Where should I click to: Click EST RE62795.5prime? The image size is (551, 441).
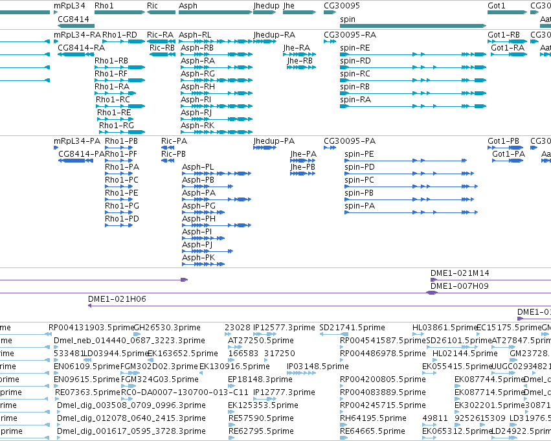click(x=261, y=431)
